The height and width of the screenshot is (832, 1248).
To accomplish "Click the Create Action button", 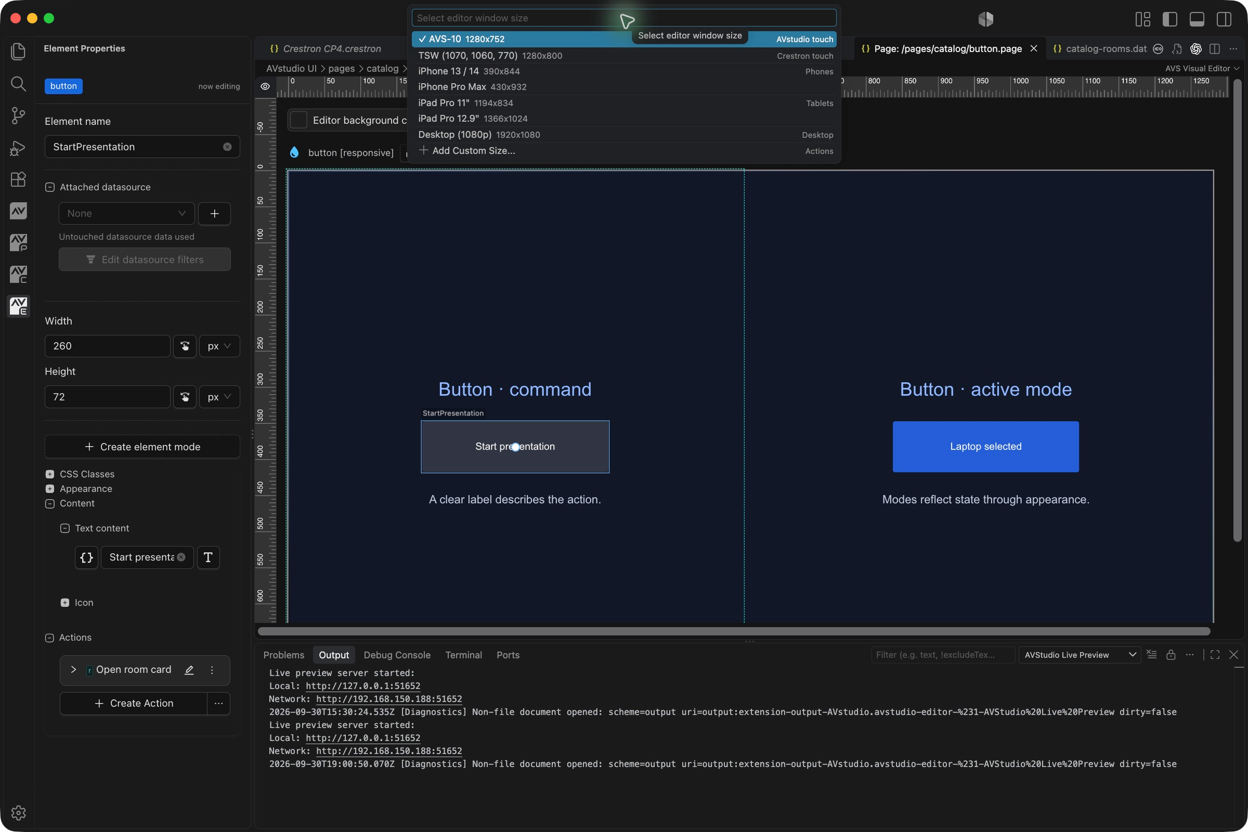I will click(x=134, y=703).
